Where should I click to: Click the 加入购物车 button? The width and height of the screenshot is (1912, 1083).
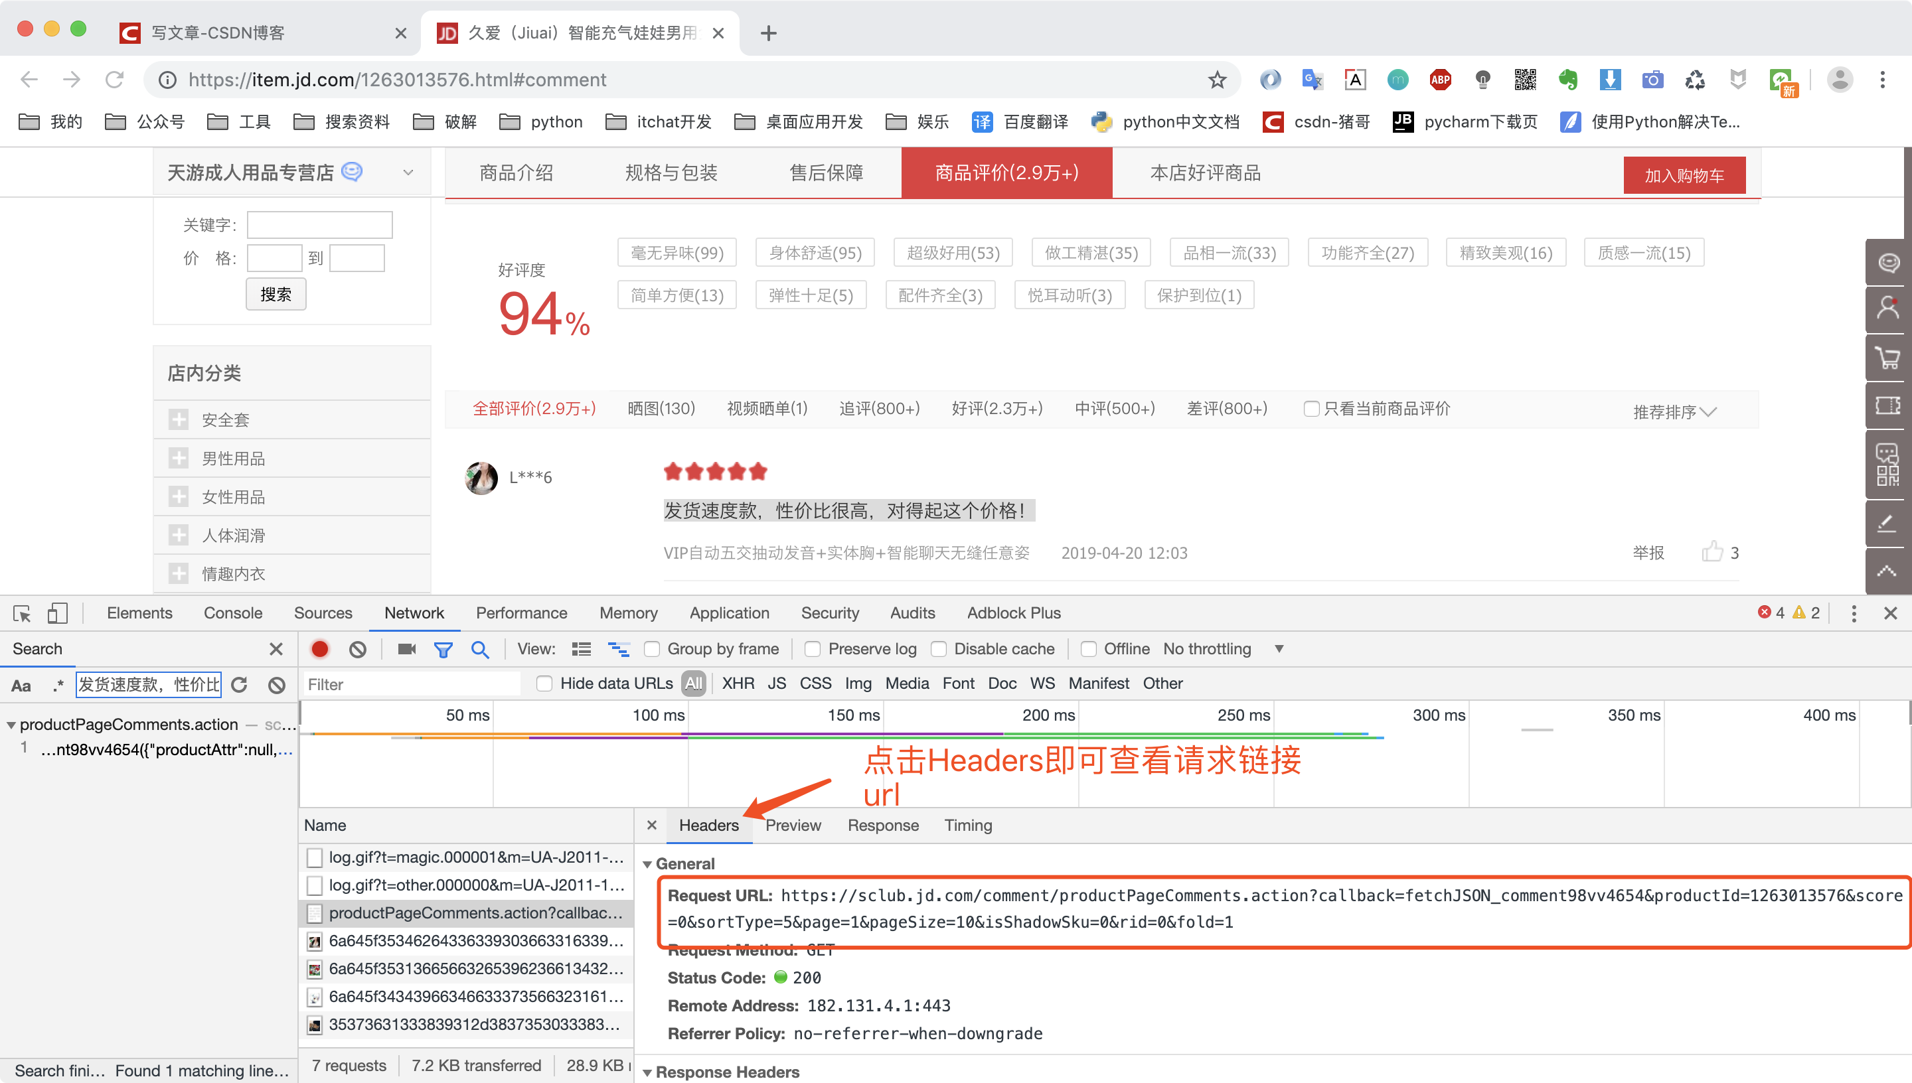click(x=1684, y=175)
